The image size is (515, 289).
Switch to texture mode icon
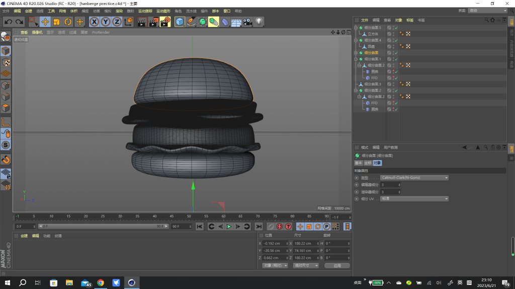point(6,62)
